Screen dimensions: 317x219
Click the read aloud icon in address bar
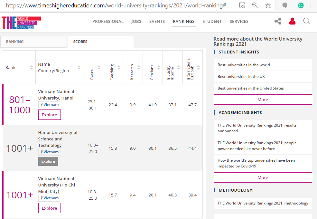[242, 5]
